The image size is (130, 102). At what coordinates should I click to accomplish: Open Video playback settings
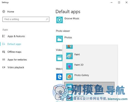click(x=16, y=67)
